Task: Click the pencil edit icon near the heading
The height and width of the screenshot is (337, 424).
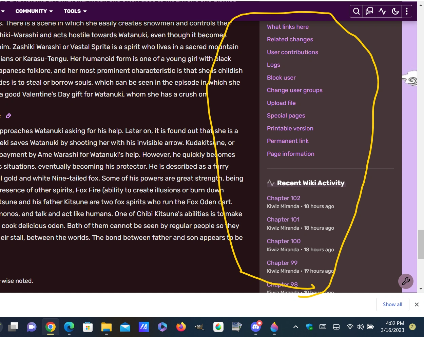Action: [8, 115]
